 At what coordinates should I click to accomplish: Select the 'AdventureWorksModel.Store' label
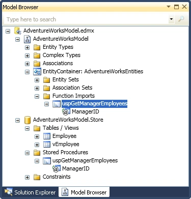click(x=68, y=120)
